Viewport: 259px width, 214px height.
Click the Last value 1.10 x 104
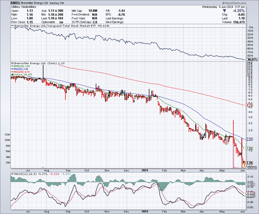pyautogui.click(x=56, y=18)
